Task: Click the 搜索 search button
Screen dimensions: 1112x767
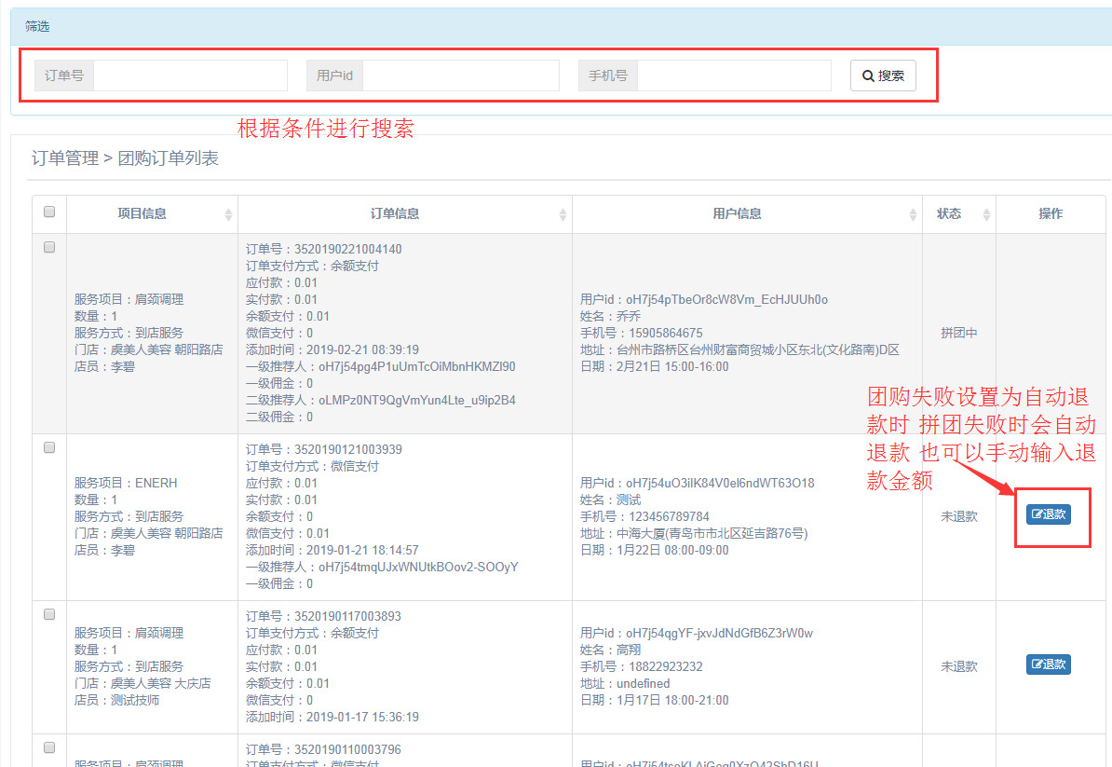Action: [882, 75]
